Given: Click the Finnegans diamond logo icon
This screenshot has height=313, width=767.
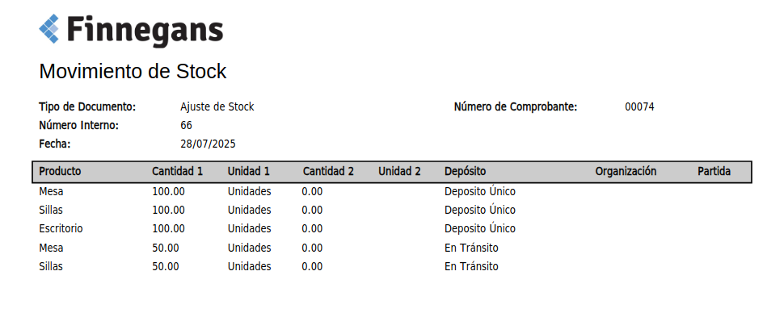Looking at the screenshot, I should pyautogui.click(x=49, y=29).
